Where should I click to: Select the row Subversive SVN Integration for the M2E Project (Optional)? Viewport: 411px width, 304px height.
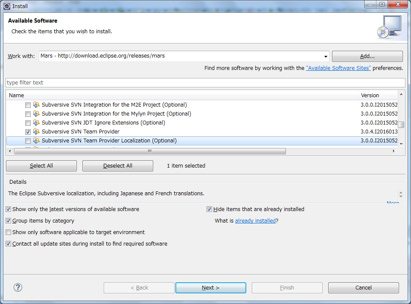[114, 105]
